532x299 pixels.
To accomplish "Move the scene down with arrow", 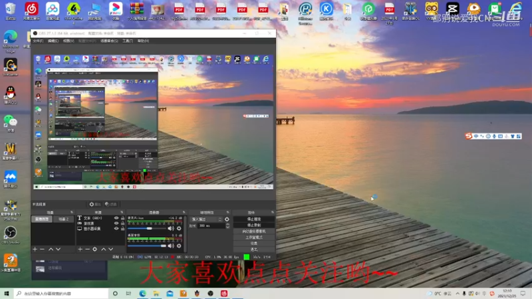I will tap(58, 249).
